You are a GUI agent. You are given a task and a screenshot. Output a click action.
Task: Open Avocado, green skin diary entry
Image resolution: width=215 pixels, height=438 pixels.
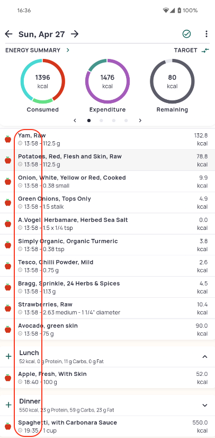tap(107, 329)
